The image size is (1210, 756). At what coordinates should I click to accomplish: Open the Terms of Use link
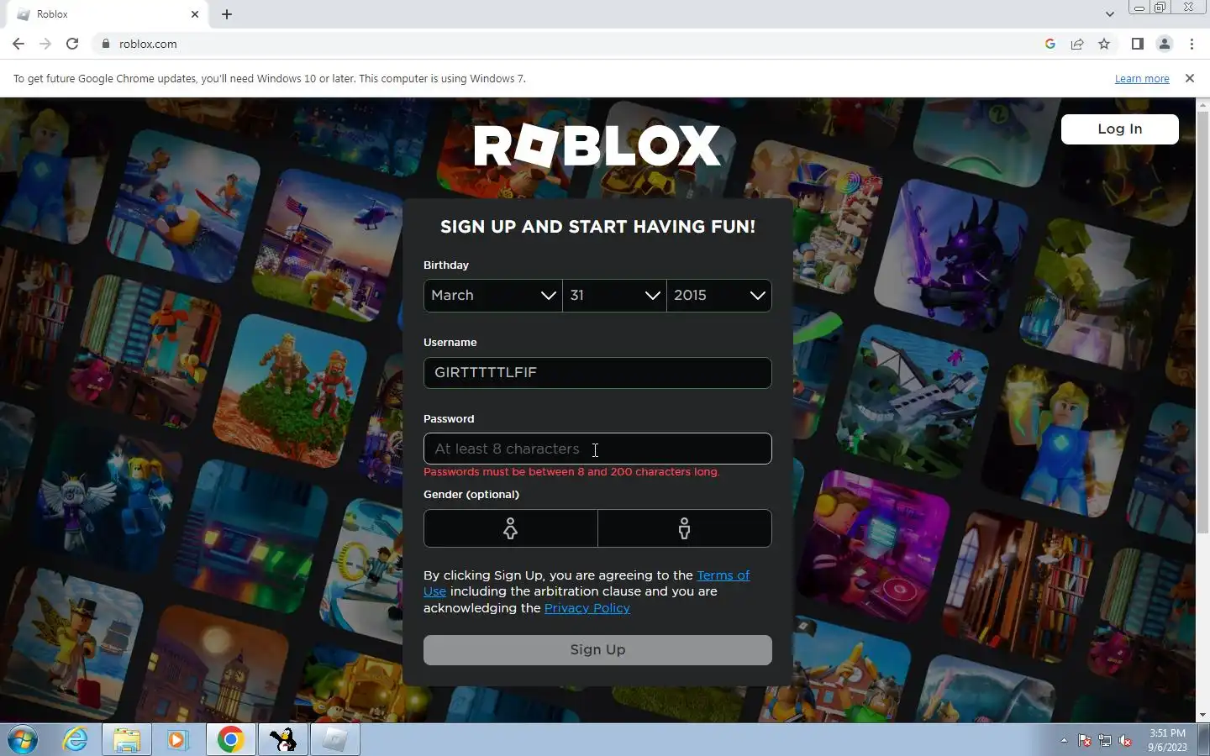[723, 575]
